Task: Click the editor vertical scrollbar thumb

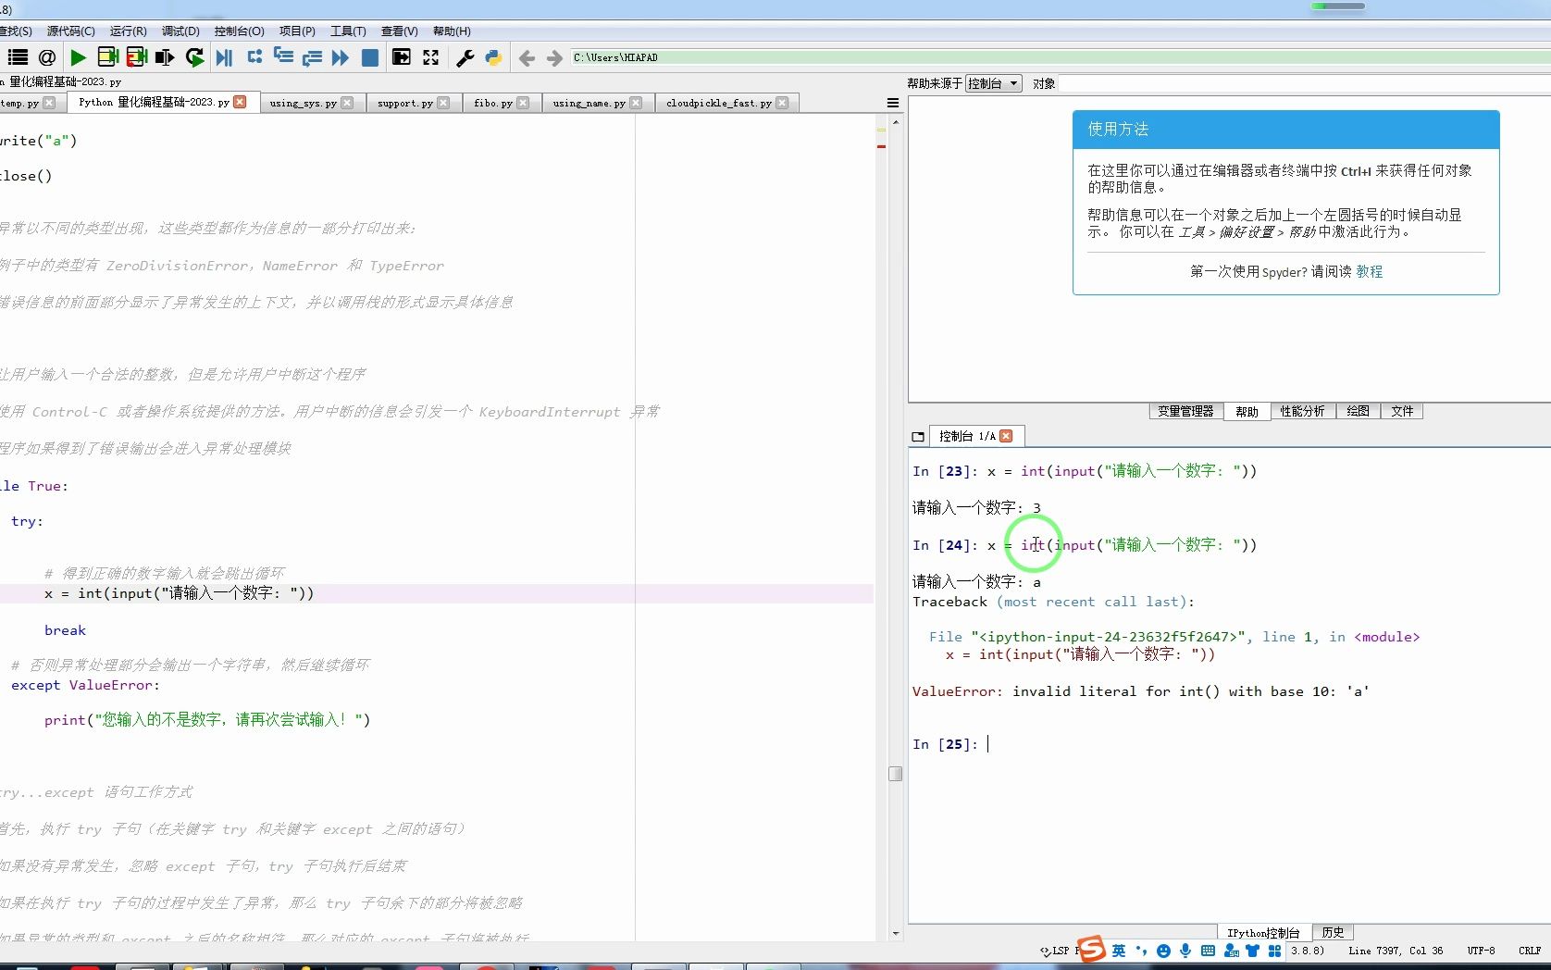Action: click(x=895, y=774)
